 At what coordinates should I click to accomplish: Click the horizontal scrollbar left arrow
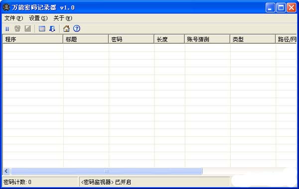pyautogui.click(x=6, y=171)
